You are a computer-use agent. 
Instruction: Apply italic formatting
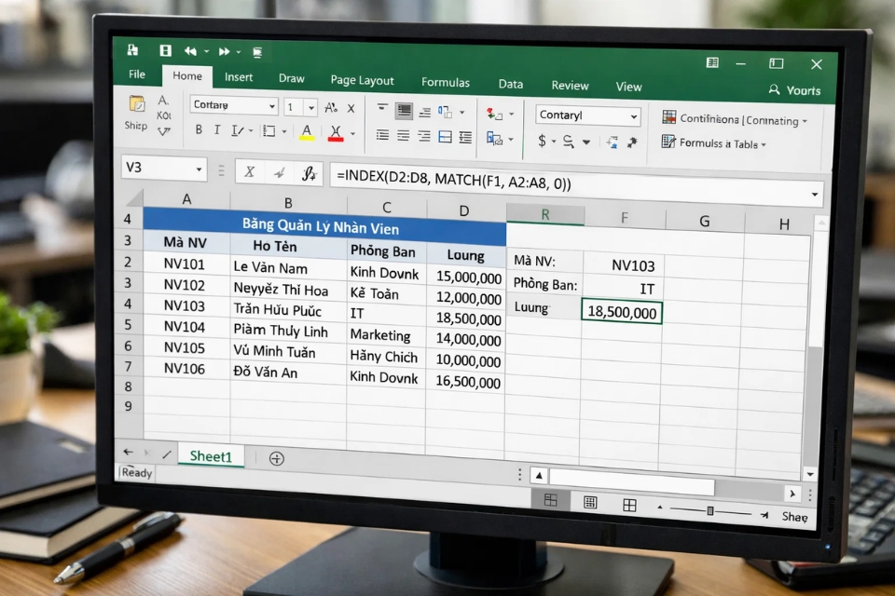pos(216,130)
